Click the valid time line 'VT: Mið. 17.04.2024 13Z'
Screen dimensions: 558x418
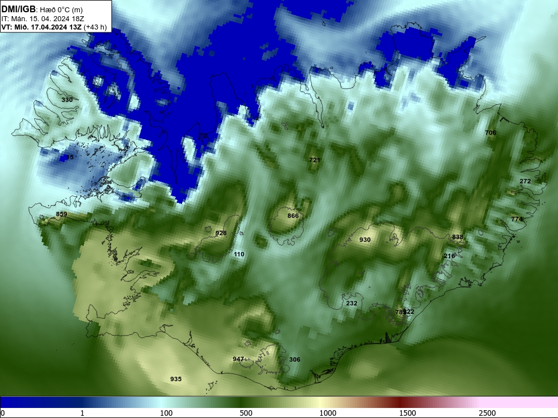coord(41,27)
